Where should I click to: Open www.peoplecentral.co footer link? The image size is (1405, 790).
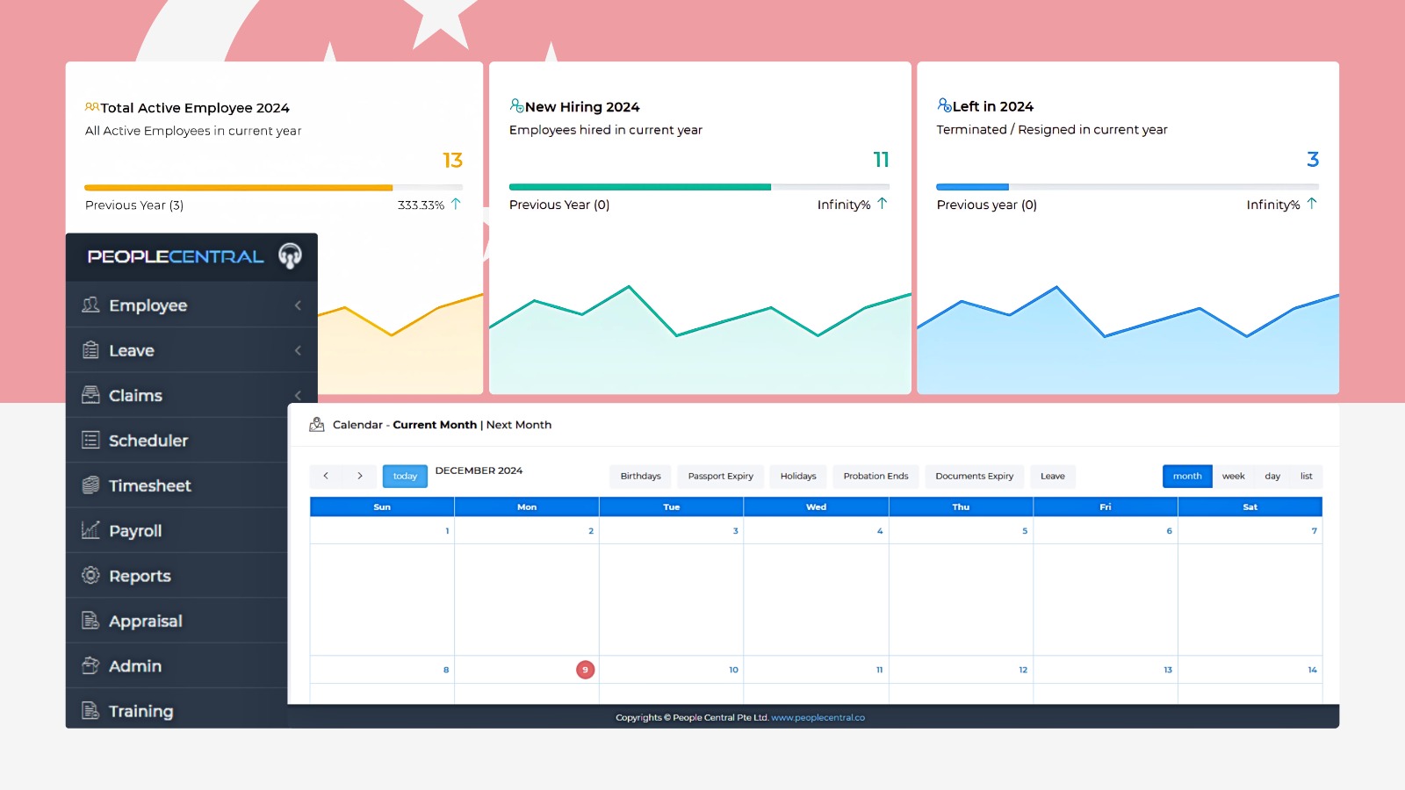[x=818, y=717]
